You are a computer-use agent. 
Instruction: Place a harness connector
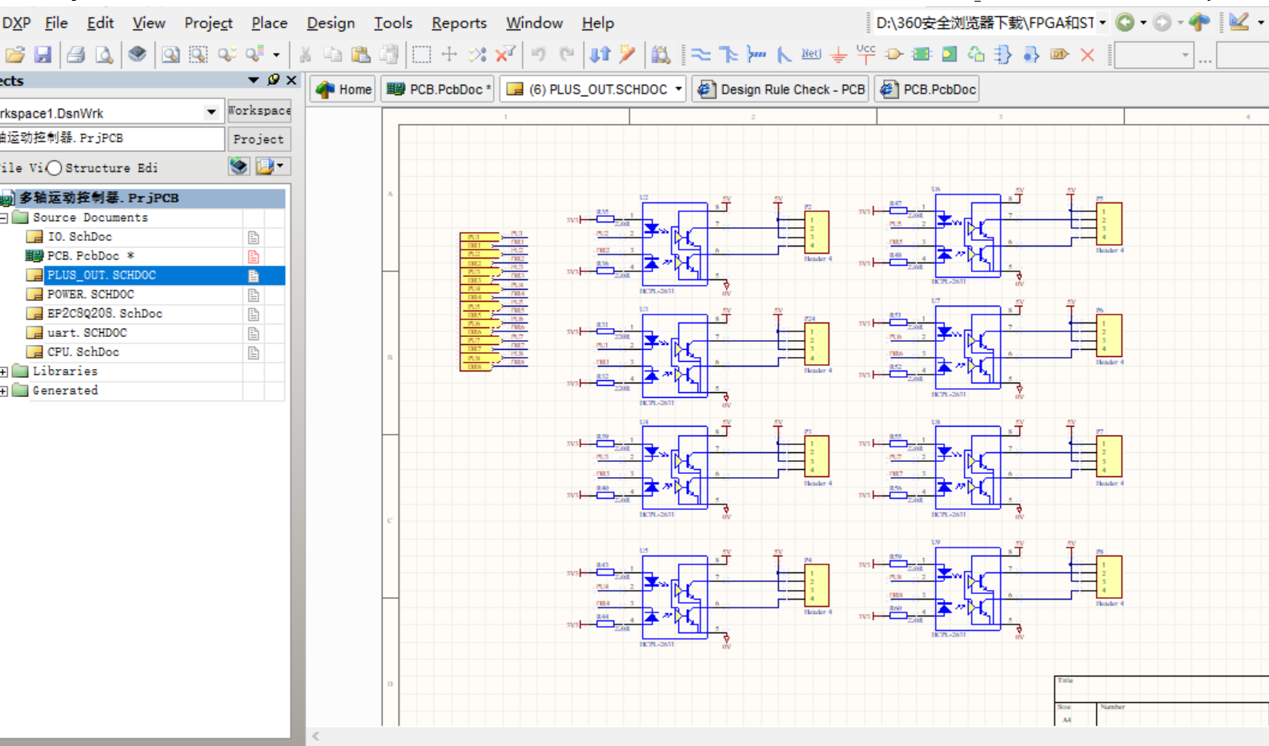(1003, 54)
